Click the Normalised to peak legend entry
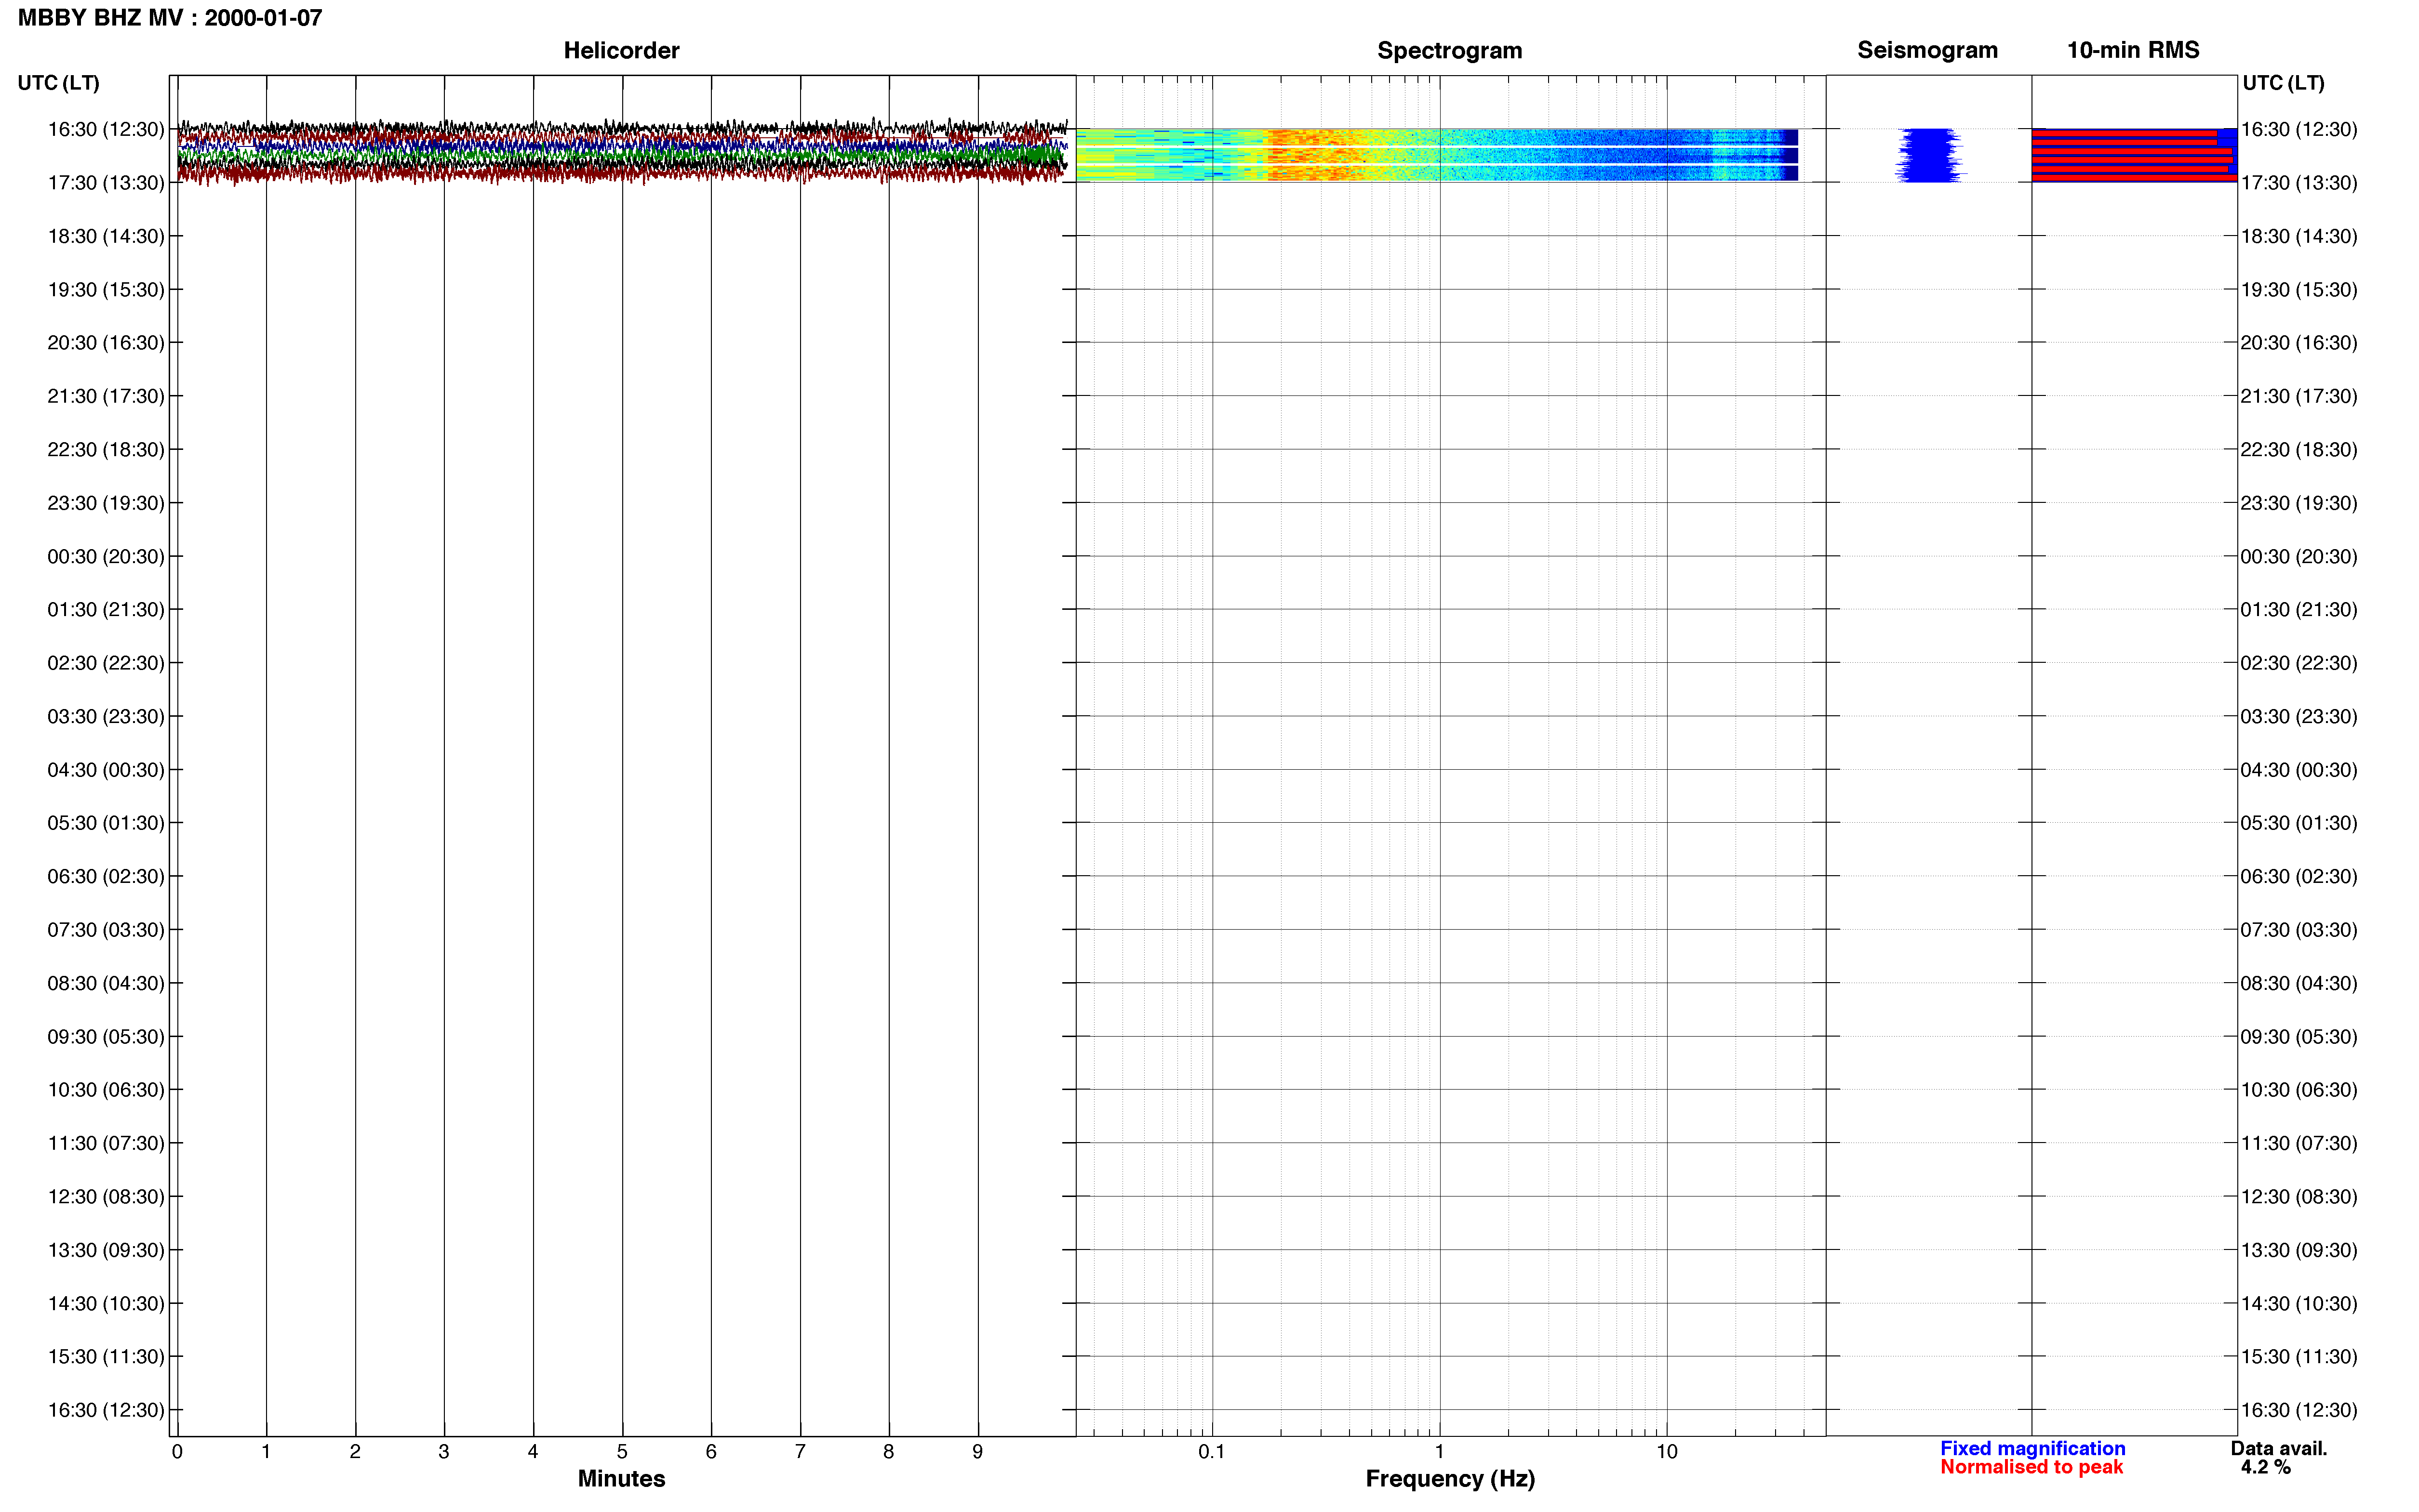Viewport: 2419px width, 1512px height. (2031, 1467)
